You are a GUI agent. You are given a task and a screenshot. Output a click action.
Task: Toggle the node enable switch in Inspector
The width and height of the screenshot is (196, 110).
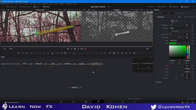(x=156, y=17)
